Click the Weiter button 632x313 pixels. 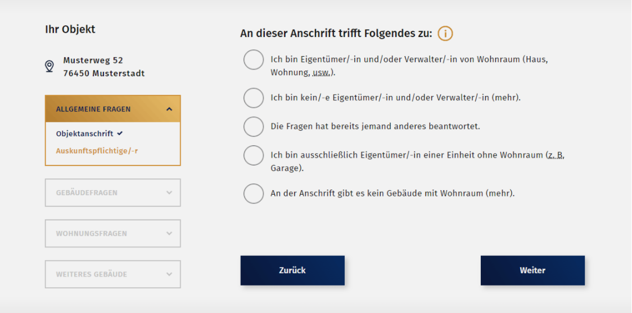tap(532, 270)
